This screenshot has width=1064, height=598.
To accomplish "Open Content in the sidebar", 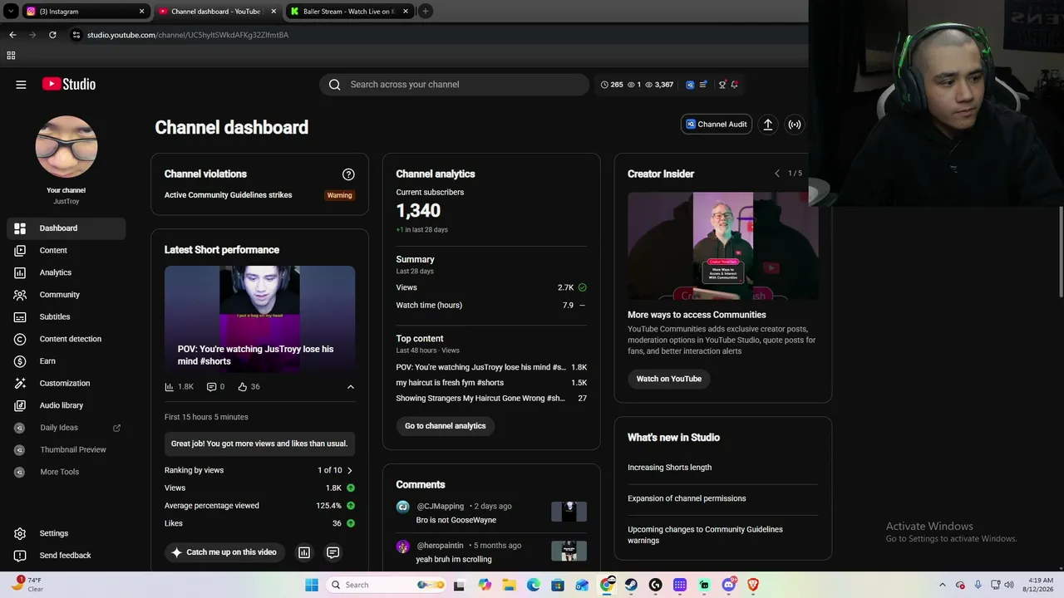I will click(x=66, y=251).
